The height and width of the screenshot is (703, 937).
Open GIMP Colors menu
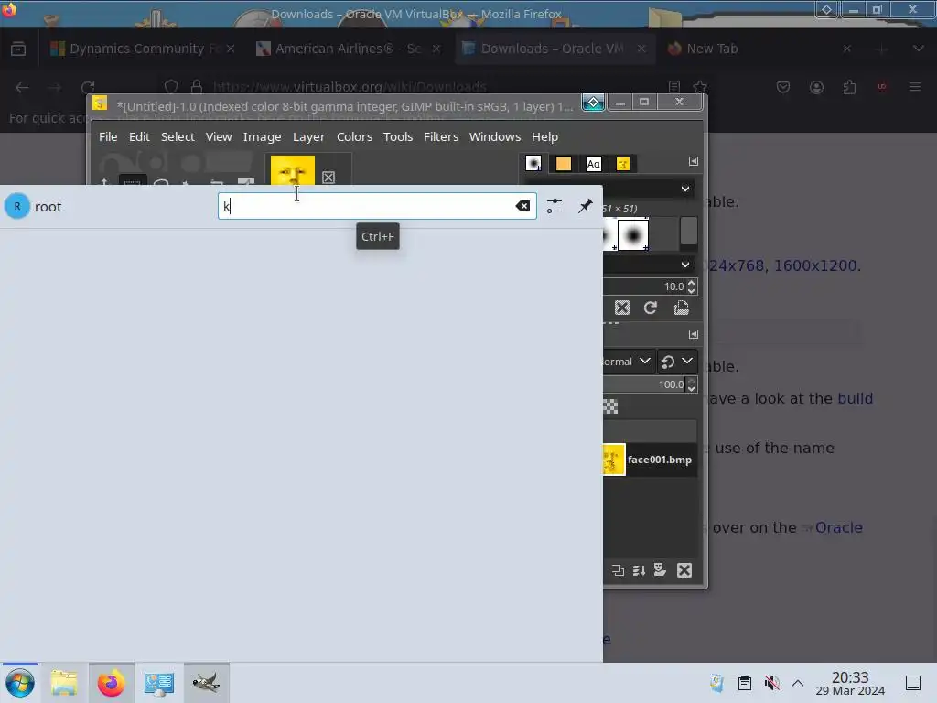coord(354,137)
